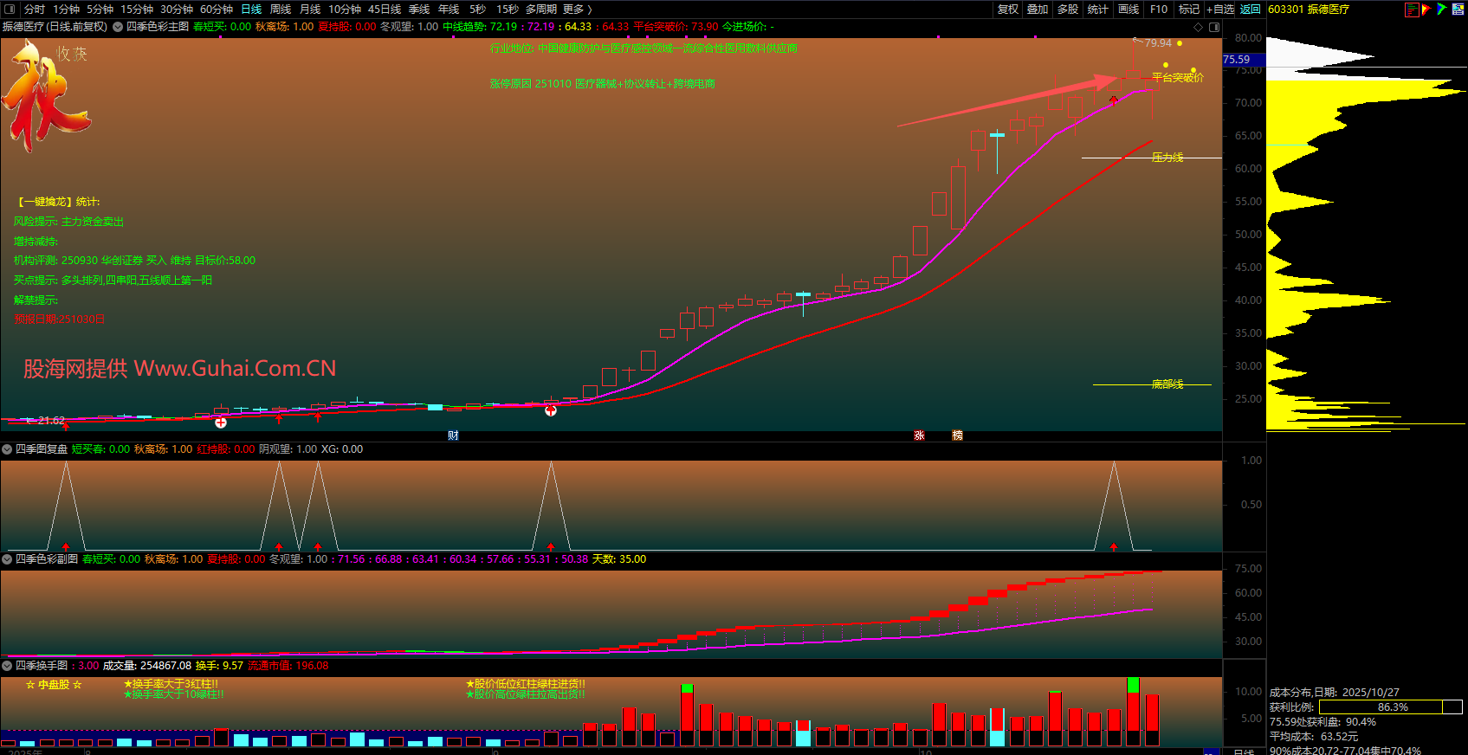Expand the 四季换手图 indicator menu
Image resolution: width=1468 pixels, height=755 pixels.
coord(7,666)
